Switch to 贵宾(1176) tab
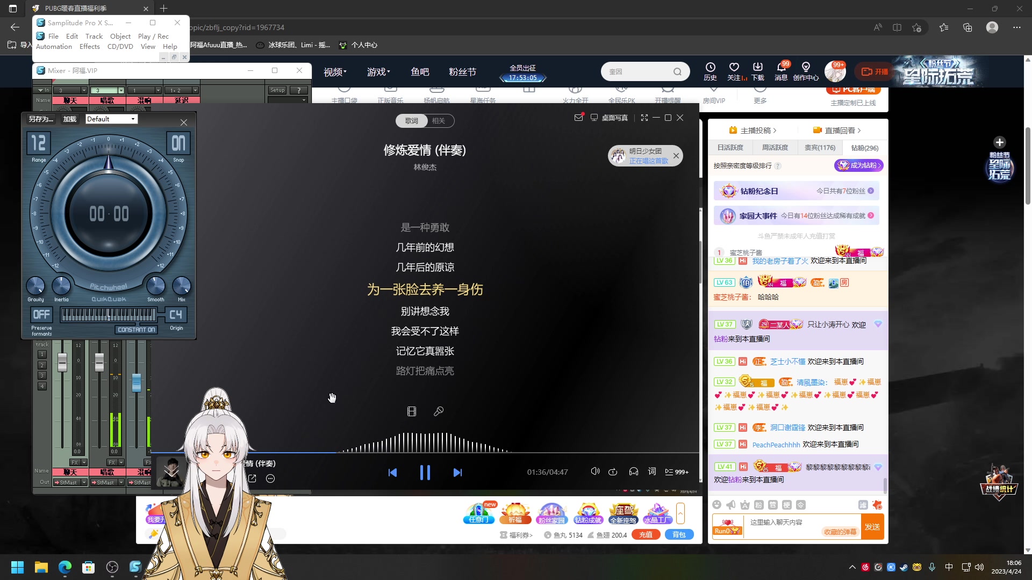 coord(820,148)
